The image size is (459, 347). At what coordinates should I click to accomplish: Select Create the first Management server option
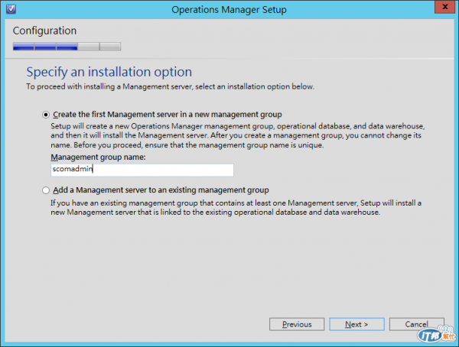46,115
